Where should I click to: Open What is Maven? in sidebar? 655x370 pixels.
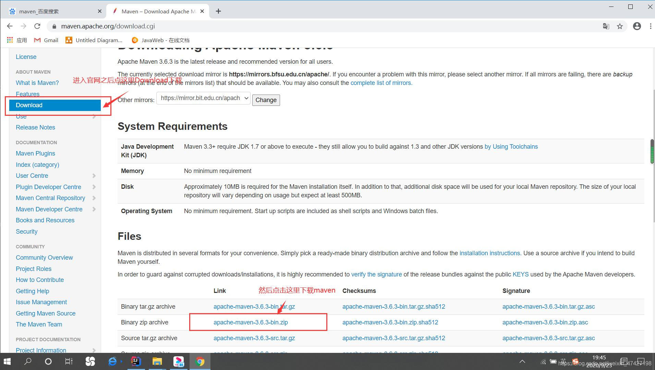pyautogui.click(x=37, y=83)
